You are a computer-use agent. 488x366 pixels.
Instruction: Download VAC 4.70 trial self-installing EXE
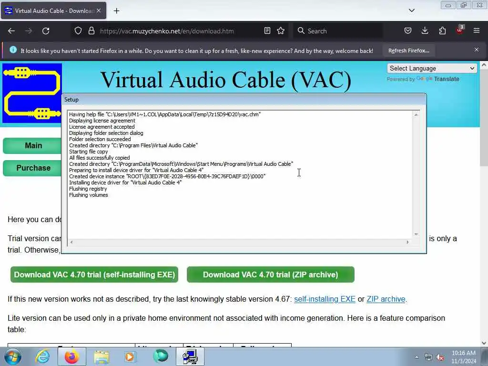point(94,274)
